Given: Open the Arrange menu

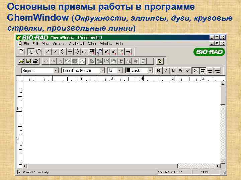Looking at the screenshot, I should click(59, 44).
